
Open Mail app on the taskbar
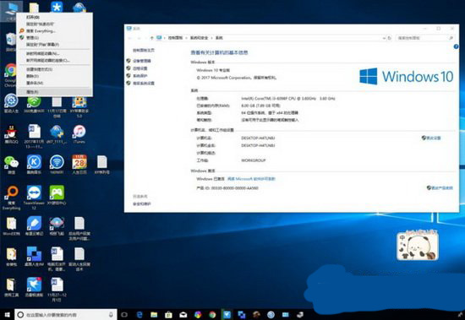click(x=183, y=315)
